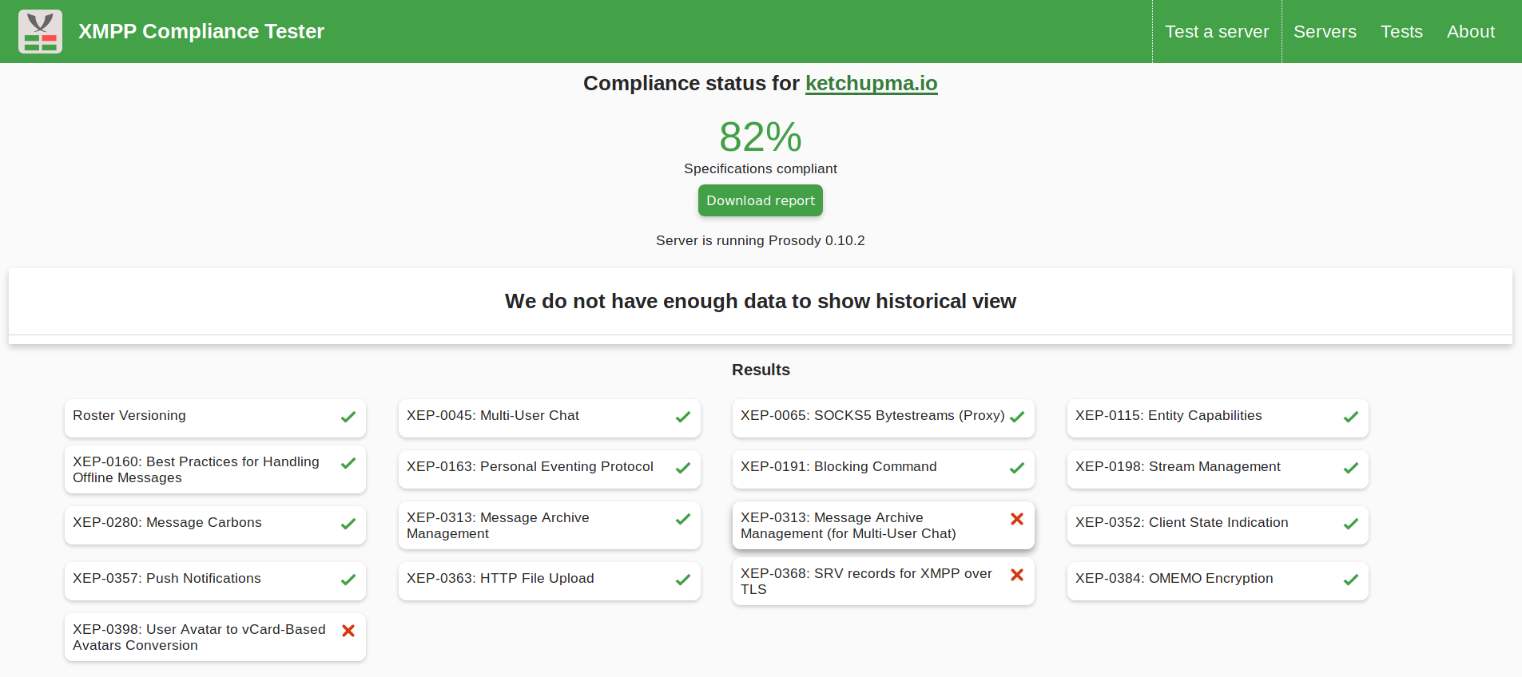Click the Results heading
The height and width of the screenshot is (677, 1522).
761,370
